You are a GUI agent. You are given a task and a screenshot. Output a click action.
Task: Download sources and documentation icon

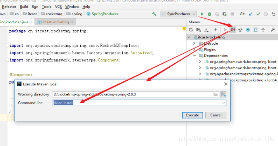pos(206,30)
